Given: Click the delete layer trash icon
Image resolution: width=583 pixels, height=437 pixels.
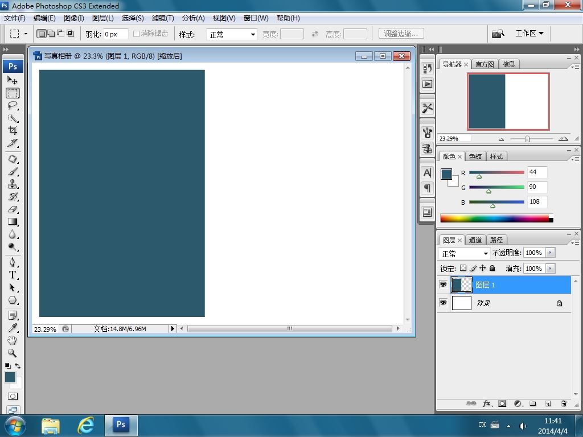Looking at the screenshot, I should click(564, 403).
